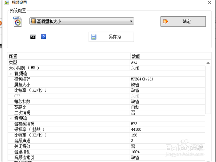Open the command line options icon
The height and width of the screenshot is (162, 216).
(x=32, y=37)
